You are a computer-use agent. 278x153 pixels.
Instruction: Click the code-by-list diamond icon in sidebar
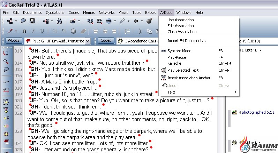pyautogui.click(x=6, y=118)
